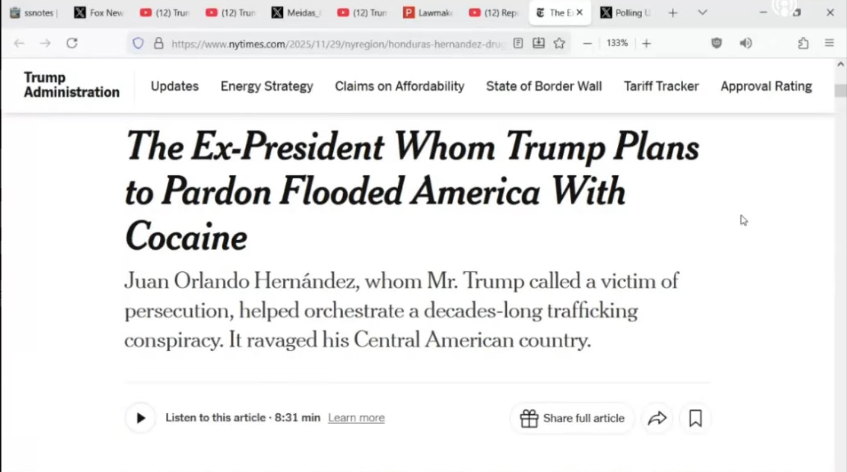Click the share arrow icon
The height and width of the screenshot is (472, 847).
point(657,418)
